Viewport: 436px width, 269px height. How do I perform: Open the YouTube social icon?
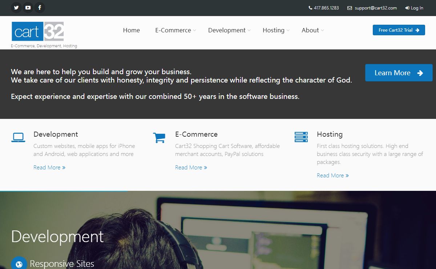coord(28,8)
